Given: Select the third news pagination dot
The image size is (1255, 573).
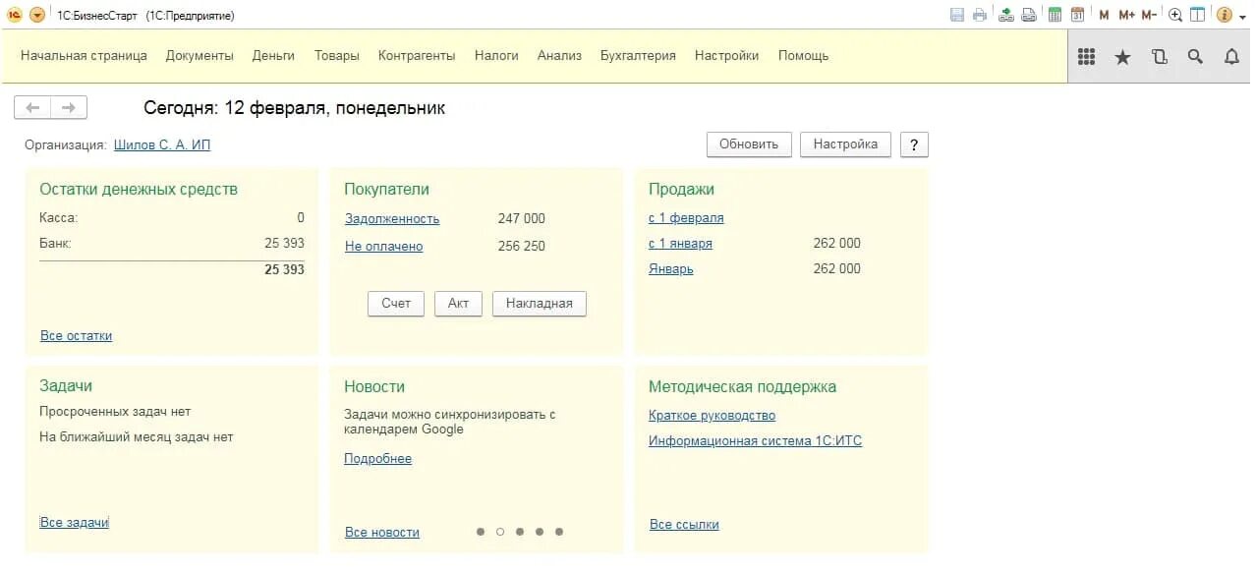Looking at the screenshot, I should [x=520, y=532].
